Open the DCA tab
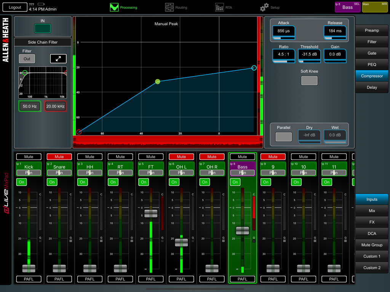This screenshot has height=292, width=390. point(371,233)
